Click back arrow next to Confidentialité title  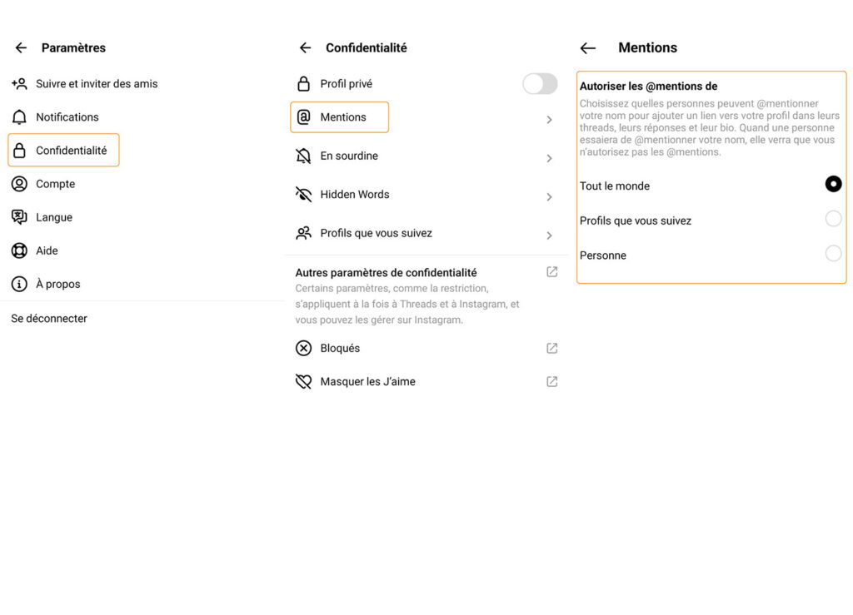(305, 47)
